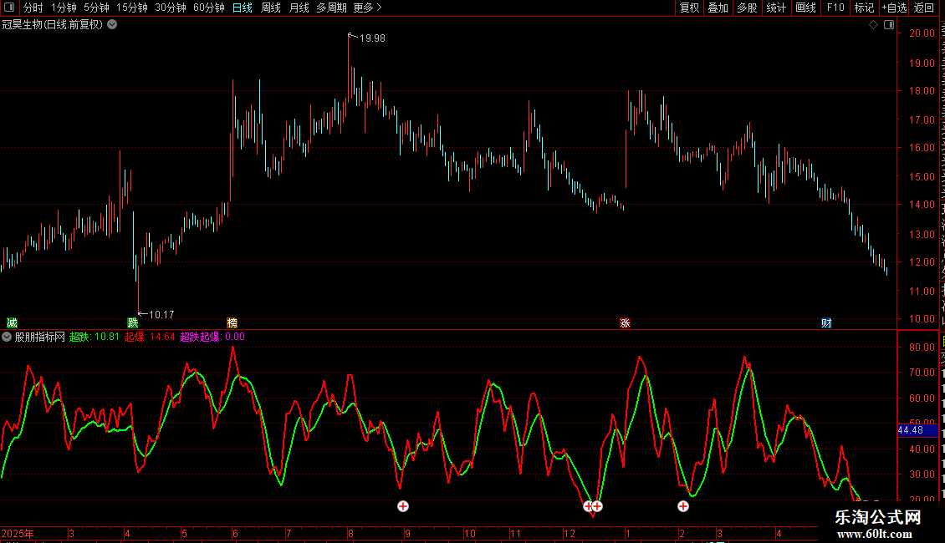945x543 pixels.
Task: Activate 画线 drawing tools
Action: click(805, 8)
